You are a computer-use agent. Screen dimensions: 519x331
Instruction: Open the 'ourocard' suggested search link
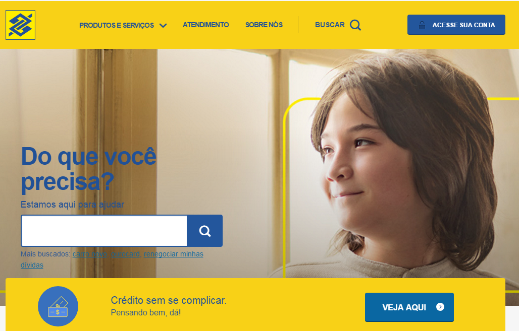click(x=125, y=254)
